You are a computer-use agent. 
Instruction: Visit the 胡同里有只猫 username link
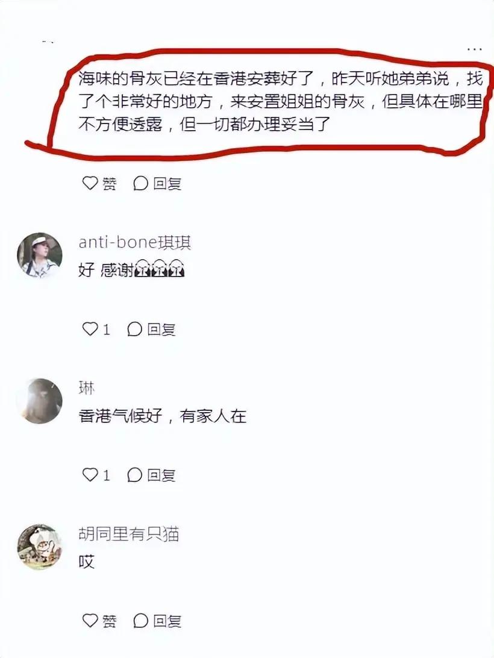pos(129,534)
